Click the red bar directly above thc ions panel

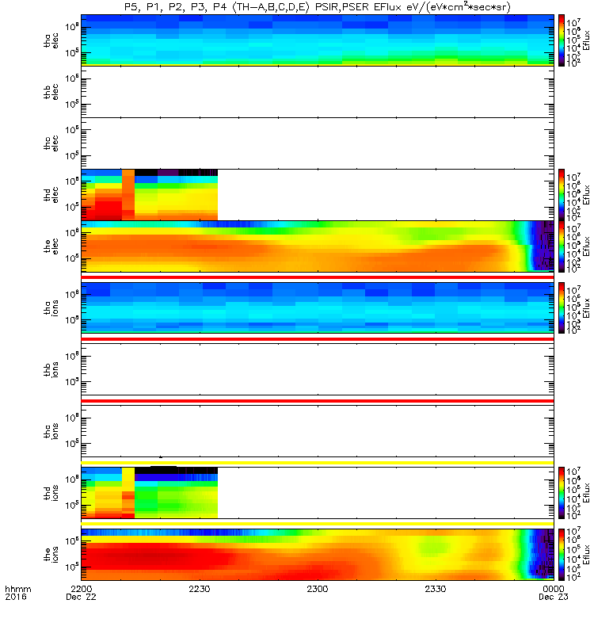[318, 401]
